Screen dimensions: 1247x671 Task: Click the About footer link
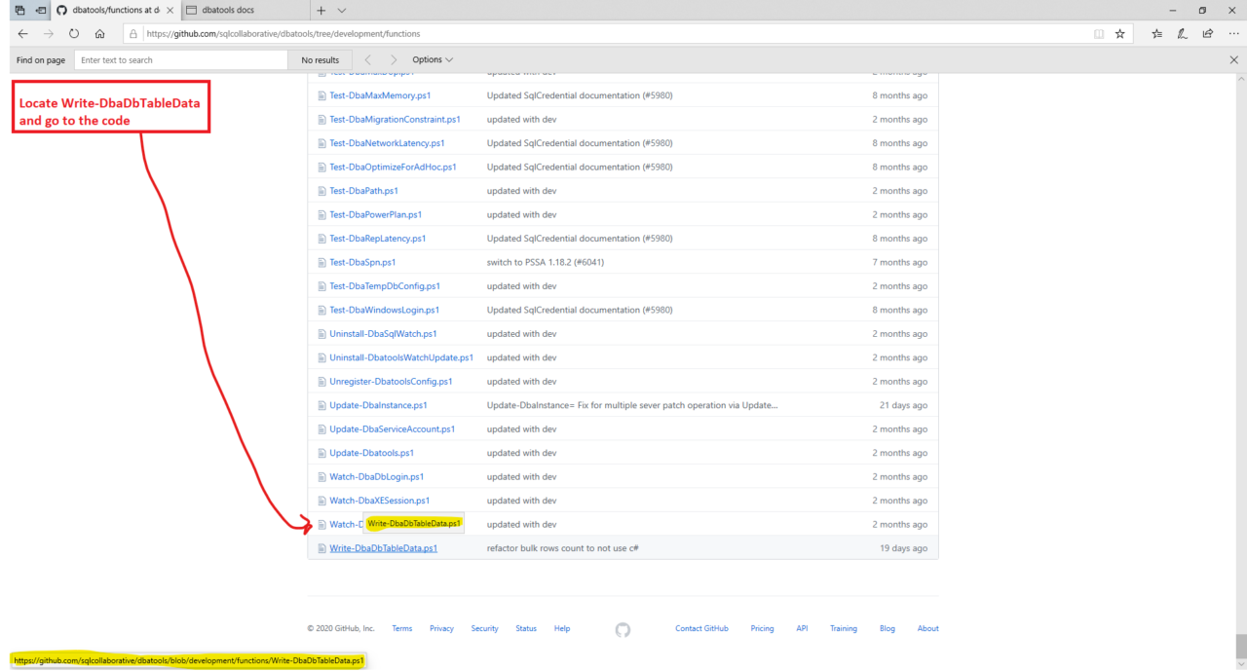928,629
